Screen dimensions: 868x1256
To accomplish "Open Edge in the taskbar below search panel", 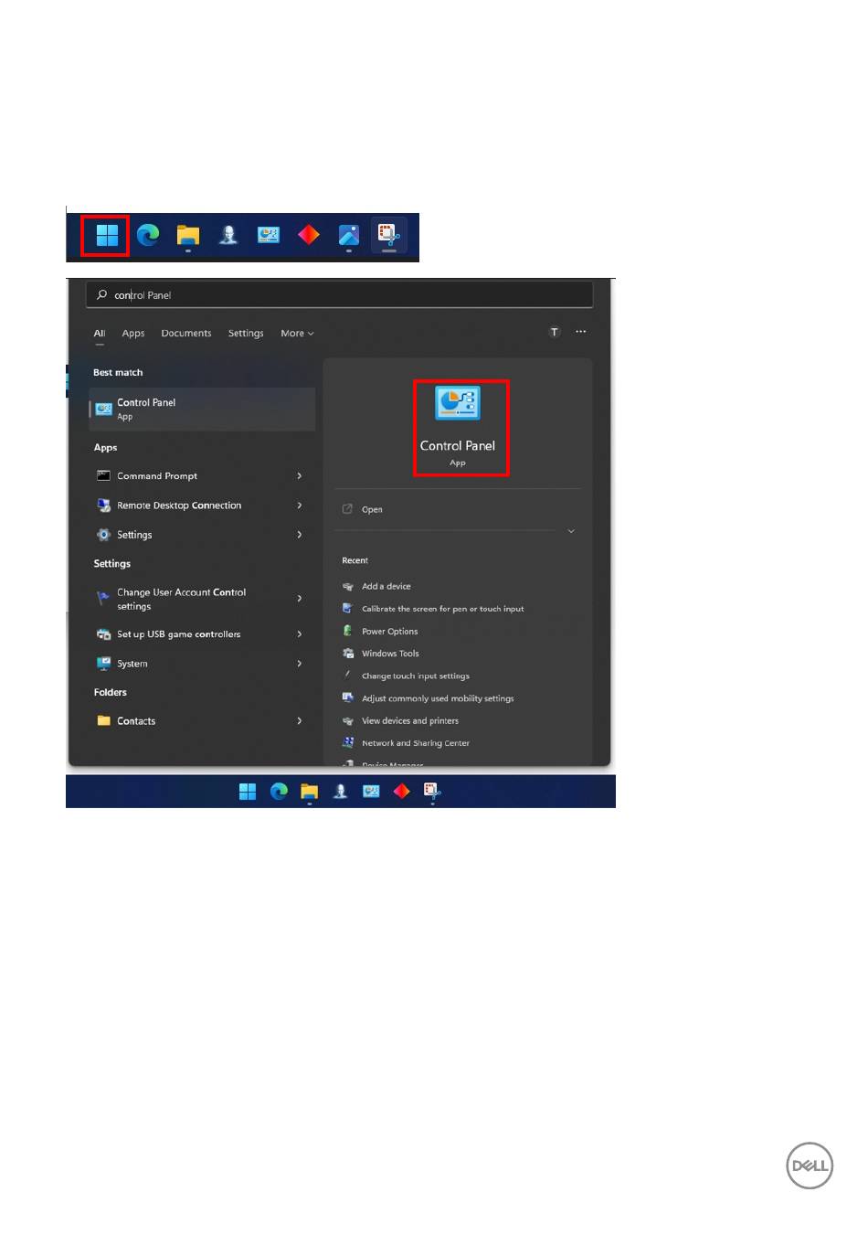I will pyautogui.click(x=279, y=792).
